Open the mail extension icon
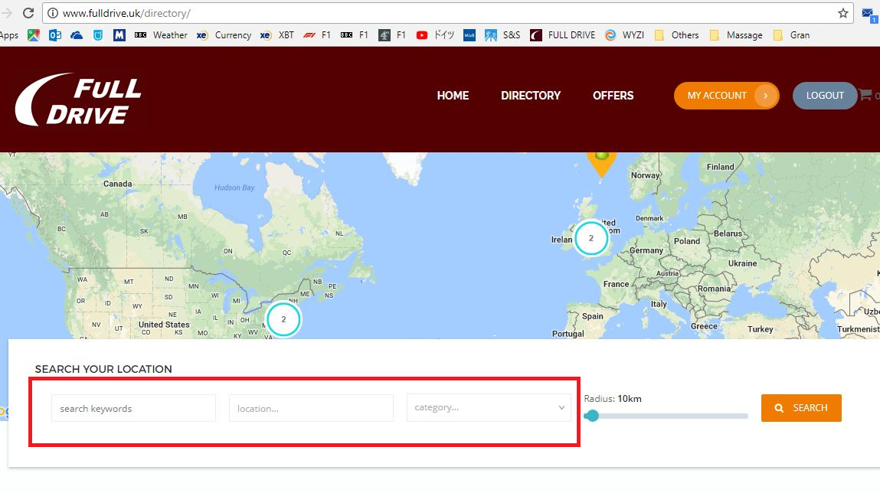880x493 pixels. tap(869, 15)
